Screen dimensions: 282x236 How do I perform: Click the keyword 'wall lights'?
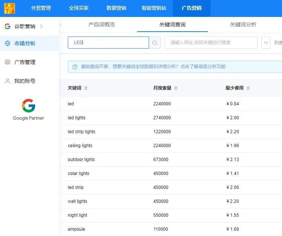click(78, 201)
